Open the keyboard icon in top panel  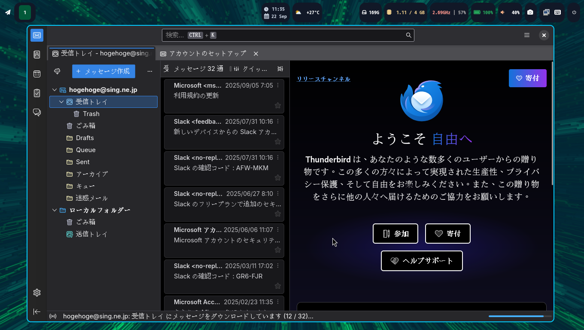click(x=557, y=12)
